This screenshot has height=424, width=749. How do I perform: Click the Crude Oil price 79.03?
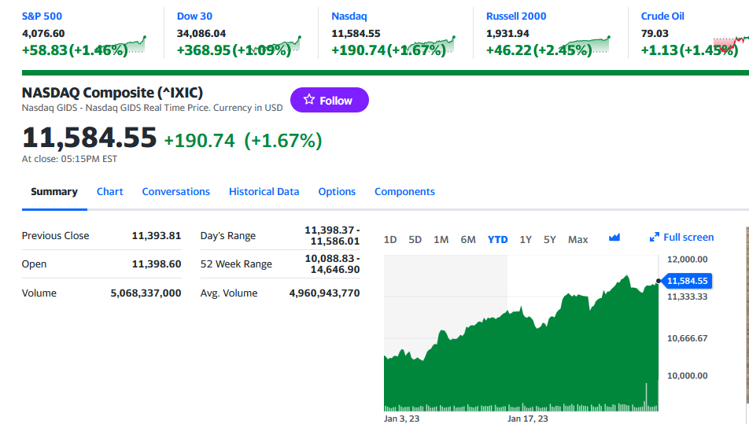click(655, 33)
